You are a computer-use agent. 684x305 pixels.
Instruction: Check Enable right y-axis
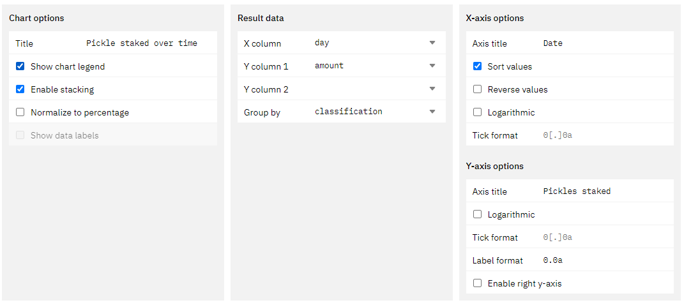click(477, 283)
